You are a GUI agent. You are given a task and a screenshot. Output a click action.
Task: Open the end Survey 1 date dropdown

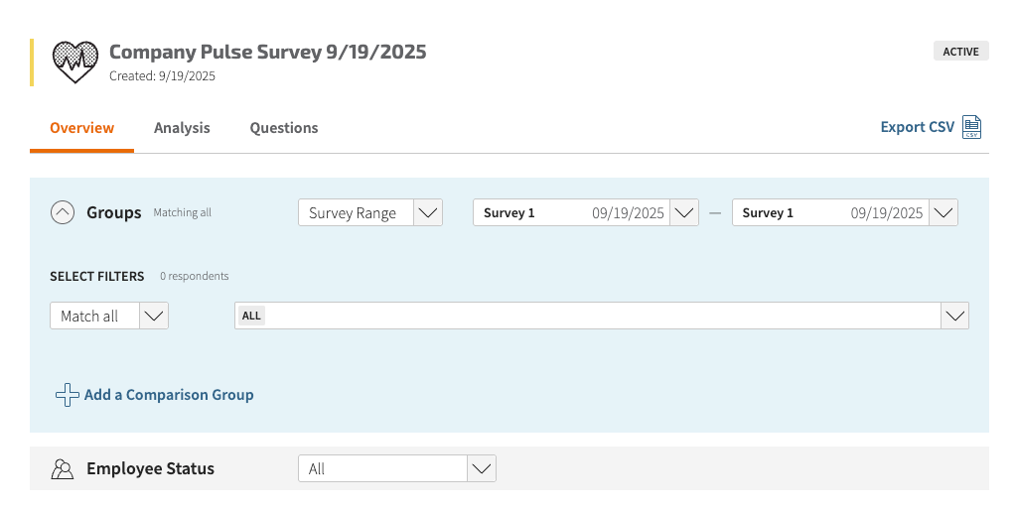[845, 212]
